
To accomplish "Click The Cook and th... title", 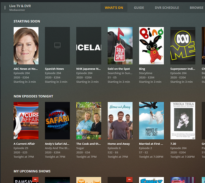I will coord(89,144).
